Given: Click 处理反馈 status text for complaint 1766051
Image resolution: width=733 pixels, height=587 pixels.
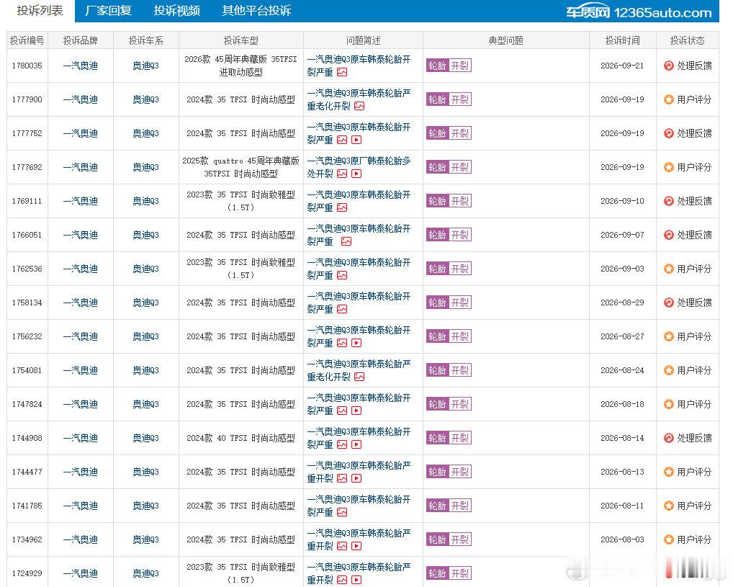Looking at the screenshot, I should (x=695, y=235).
